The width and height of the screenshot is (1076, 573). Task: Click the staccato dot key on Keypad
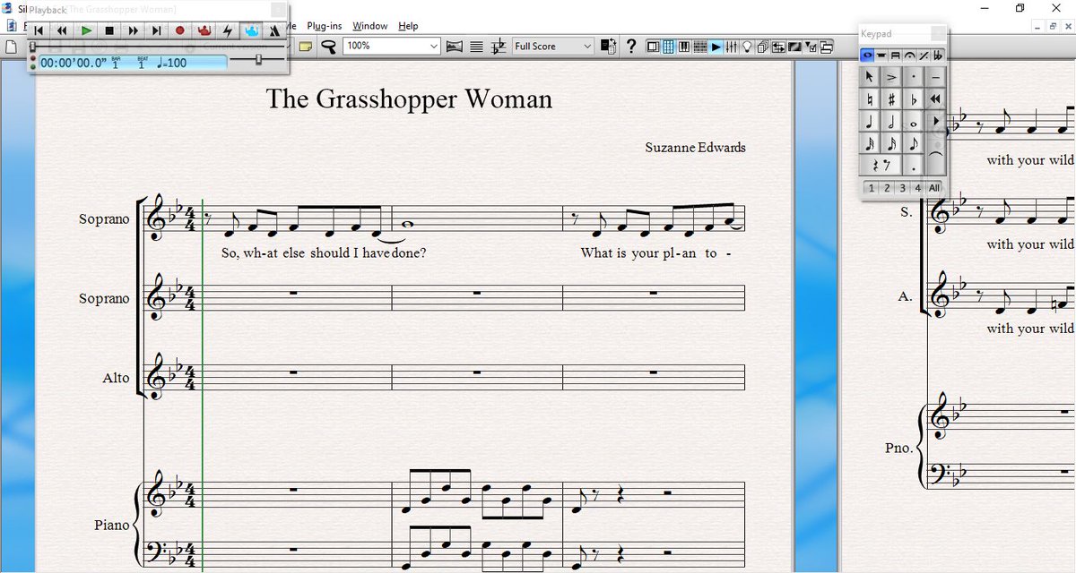[x=914, y=77]
